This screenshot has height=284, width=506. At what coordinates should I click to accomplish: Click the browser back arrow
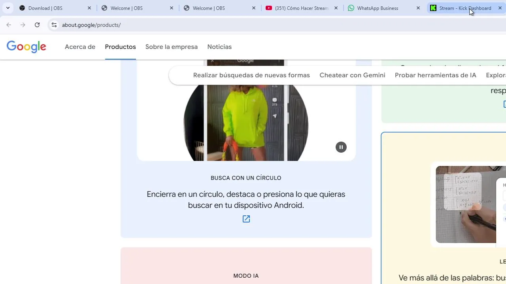point(9,25)
